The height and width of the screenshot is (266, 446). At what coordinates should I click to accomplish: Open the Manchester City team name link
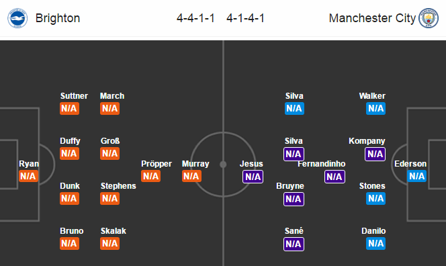coord(372,18)
